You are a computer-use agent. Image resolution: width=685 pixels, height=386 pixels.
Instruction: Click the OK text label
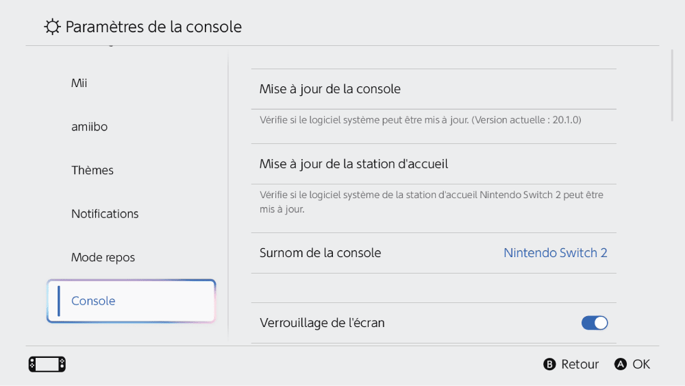point(641,364)
